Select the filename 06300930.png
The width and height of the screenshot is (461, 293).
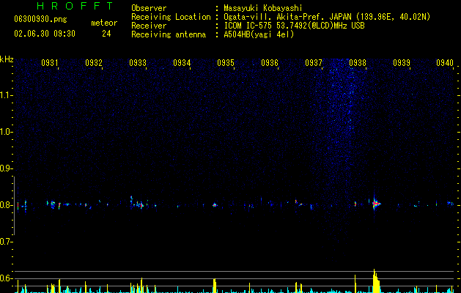tap(40, 20)
